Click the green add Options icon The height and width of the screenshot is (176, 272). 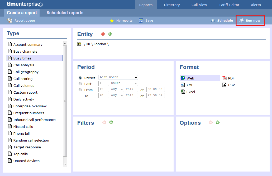(218, 122)
